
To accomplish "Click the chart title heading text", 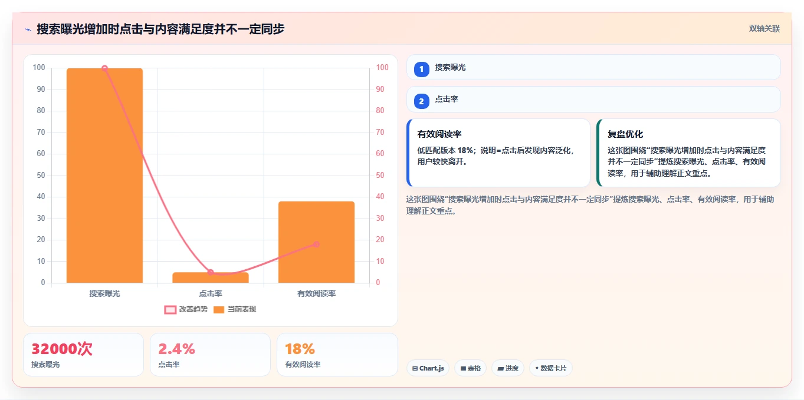I will (160, 29).
